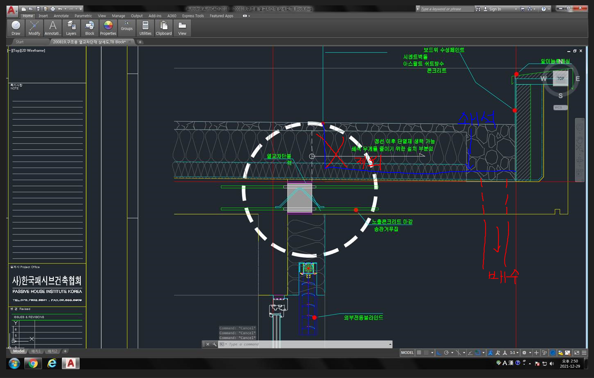594x378 pixels.
Task: Click the Plot printer icon in quick access
Action: [53, 9]
